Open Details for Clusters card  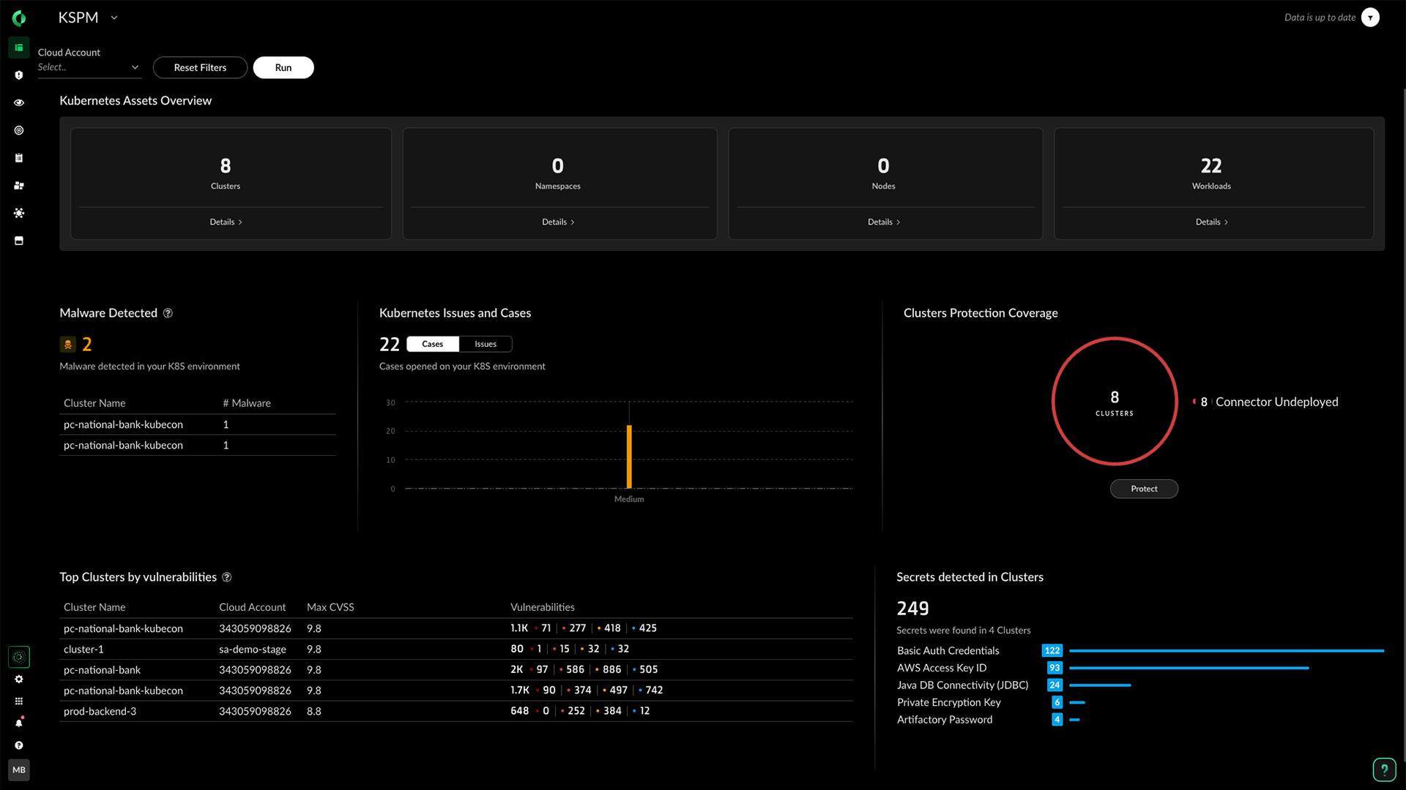point(226,222)
